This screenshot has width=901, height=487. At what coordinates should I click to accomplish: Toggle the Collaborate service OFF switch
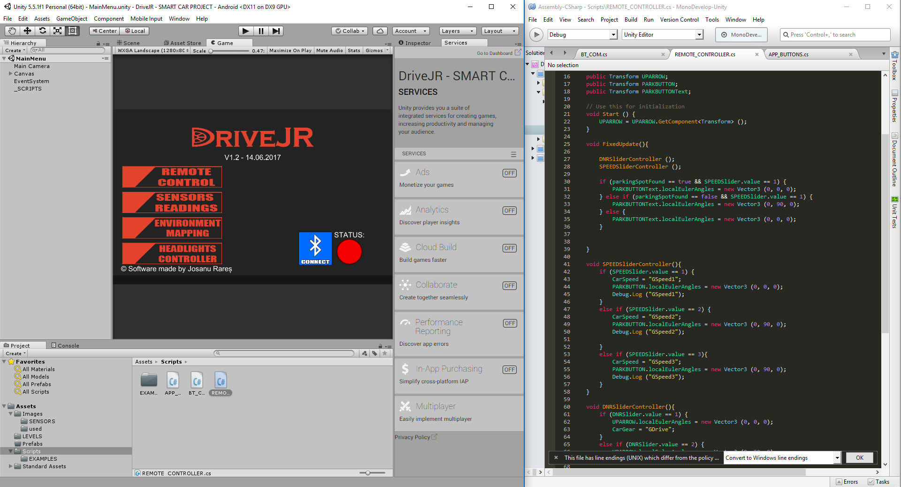510,286
